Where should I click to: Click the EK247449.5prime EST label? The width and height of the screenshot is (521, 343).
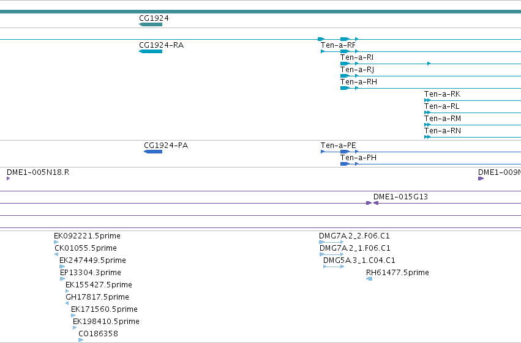coord(92,260)
